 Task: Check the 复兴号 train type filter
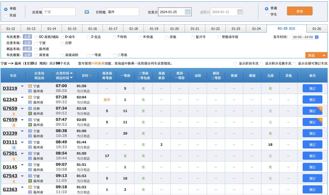click(193, 37)
